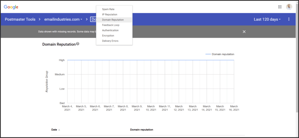Open the Google apps grid icon

pyautogui.click(x=280, y=7)
